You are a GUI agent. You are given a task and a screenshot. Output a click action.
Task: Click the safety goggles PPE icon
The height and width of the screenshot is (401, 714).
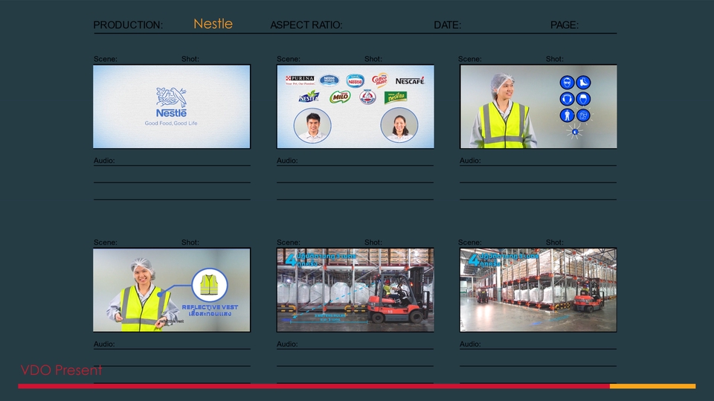click(567, 83)
